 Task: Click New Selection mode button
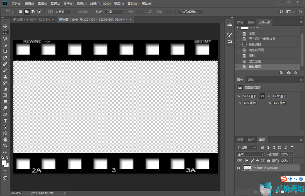click(x=20, y=12)
